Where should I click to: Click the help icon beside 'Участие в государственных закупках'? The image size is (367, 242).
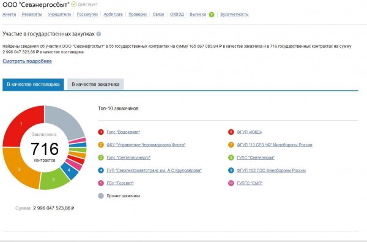(98, 34)
